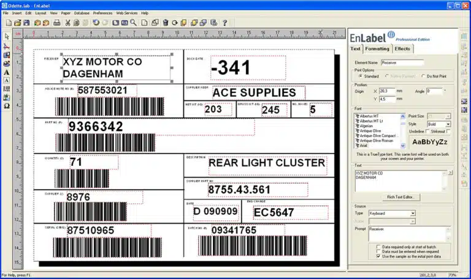
Task: Click the Prompt text area showing Receiver
Action: [410, 234]
